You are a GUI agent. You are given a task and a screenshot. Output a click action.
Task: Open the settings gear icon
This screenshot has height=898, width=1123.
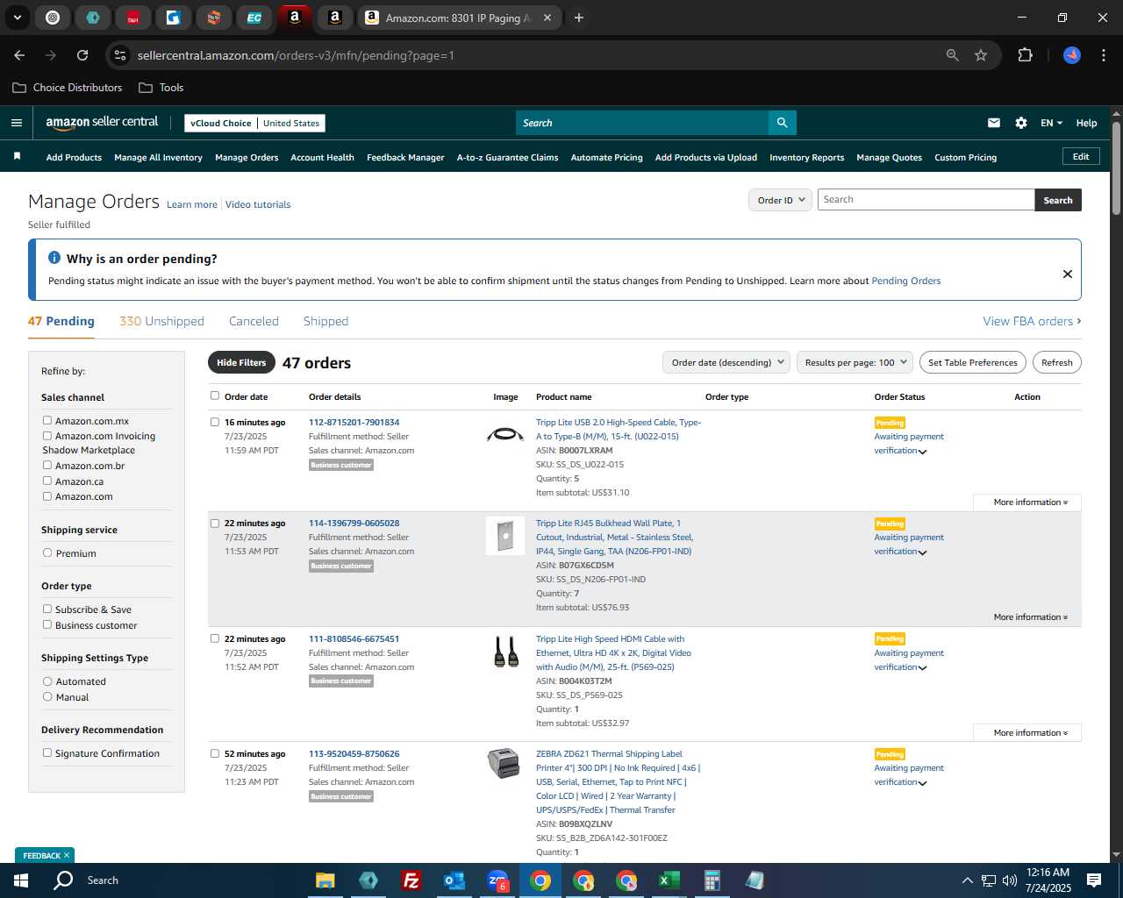pos(1021,123)
